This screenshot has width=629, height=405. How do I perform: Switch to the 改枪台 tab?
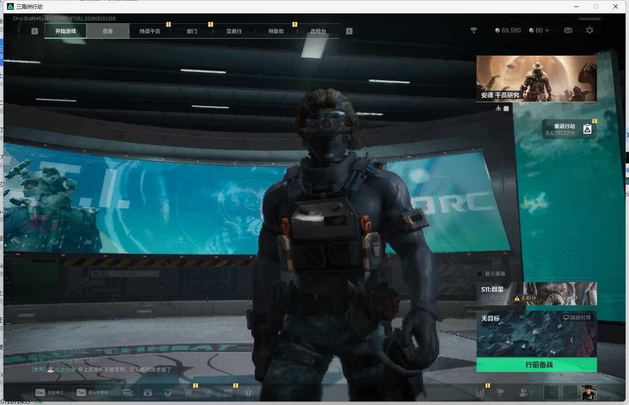point(318,31)
